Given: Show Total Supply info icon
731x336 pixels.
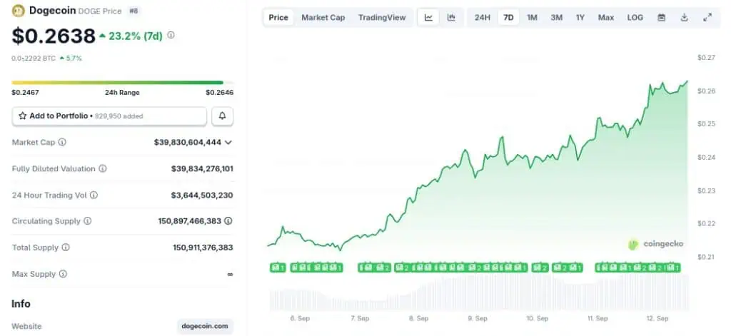Looking at the screenshot, I should 66,248.
